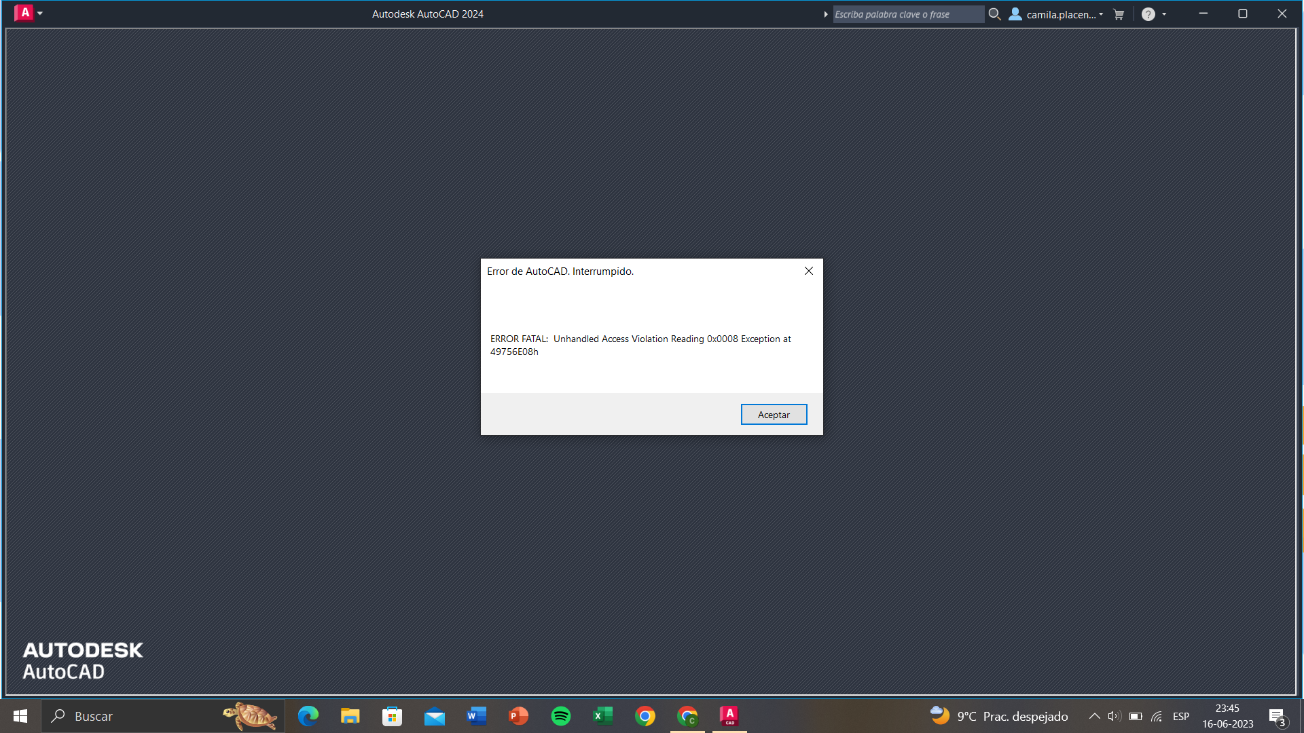Click the user avatar icon beside camila.placen

coord(1015,14)
